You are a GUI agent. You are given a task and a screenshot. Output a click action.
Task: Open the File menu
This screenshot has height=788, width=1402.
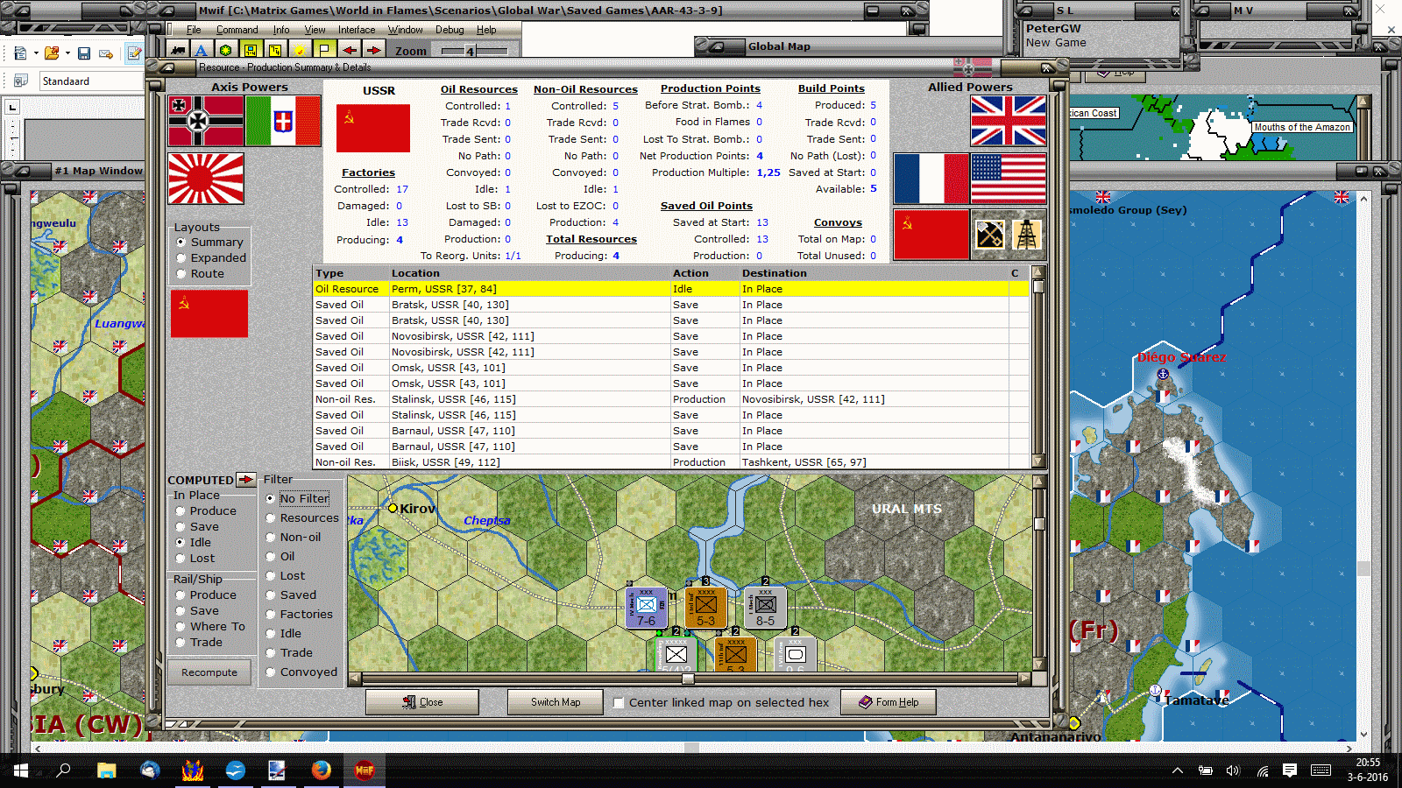tap(194, 30)
